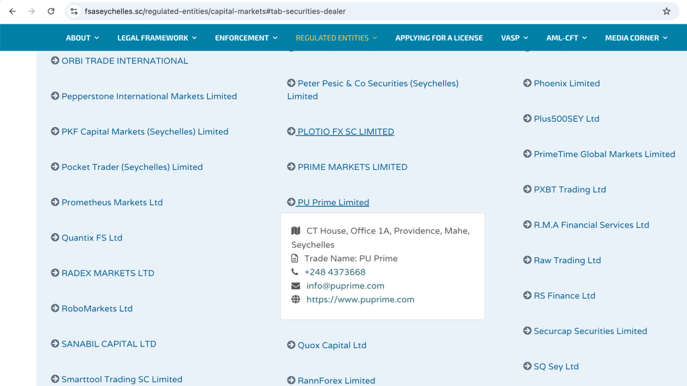This screenshot has height=386, width=687.
Task: Open the MEDIA CORNER dropdown
Action: (637, 38)
